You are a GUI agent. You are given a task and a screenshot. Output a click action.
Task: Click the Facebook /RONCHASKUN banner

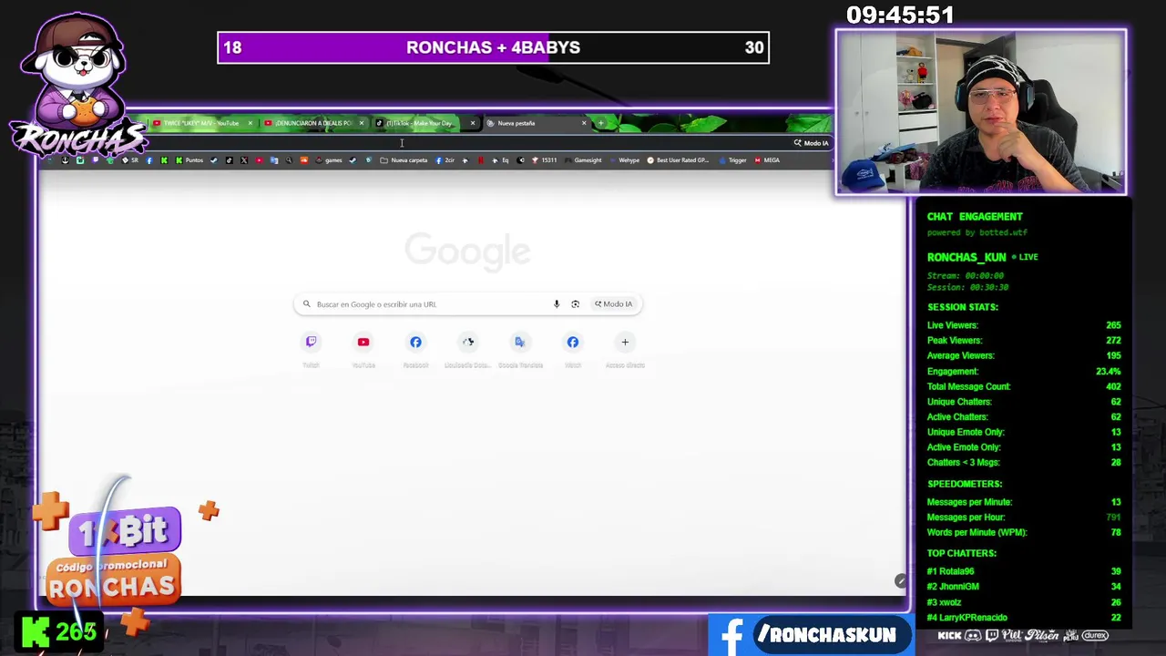coord(811,634)
